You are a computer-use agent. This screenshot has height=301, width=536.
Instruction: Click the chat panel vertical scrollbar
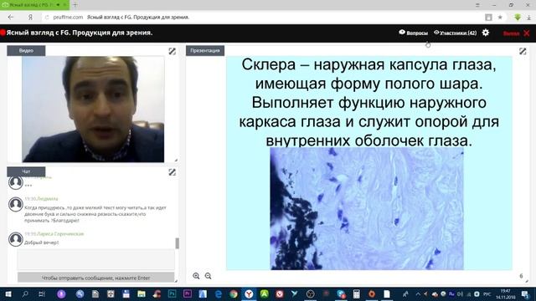tap(177, 243)
